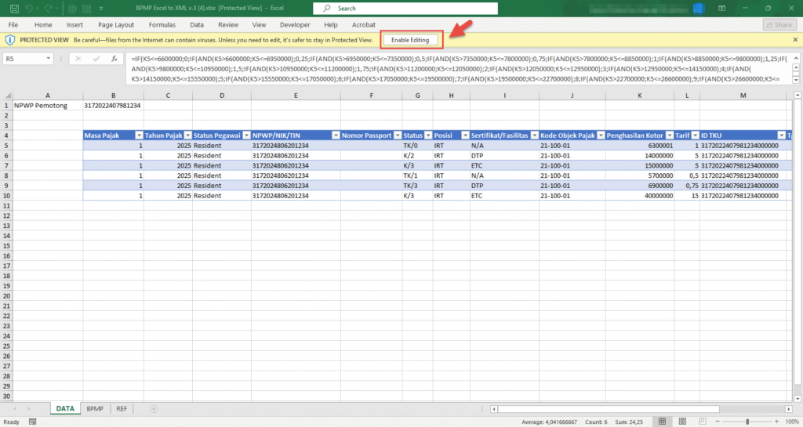
Task: Open the Masa Pajak filter dropdown
Action: (139, 135)
